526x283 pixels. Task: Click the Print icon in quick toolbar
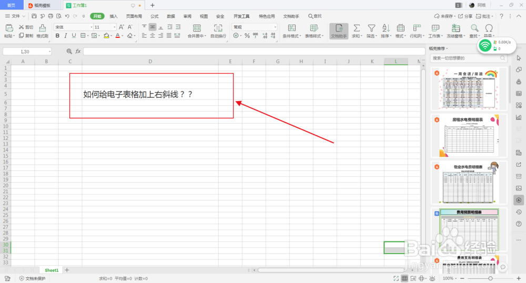point(50,16)
